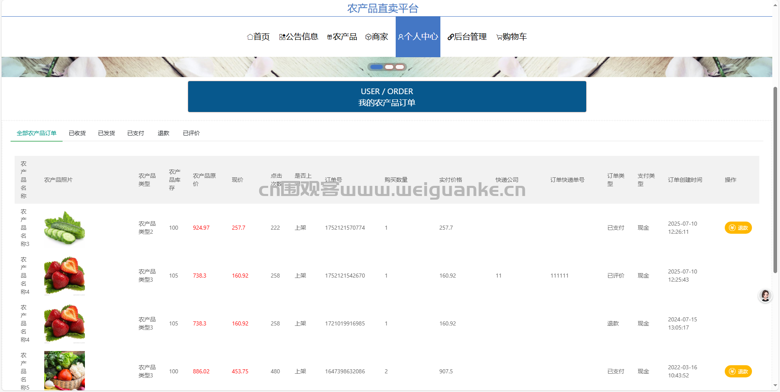This screenshot has width=780, height=392.
Task: Click the 农产品直卖平台 site title
Action: 383,8
